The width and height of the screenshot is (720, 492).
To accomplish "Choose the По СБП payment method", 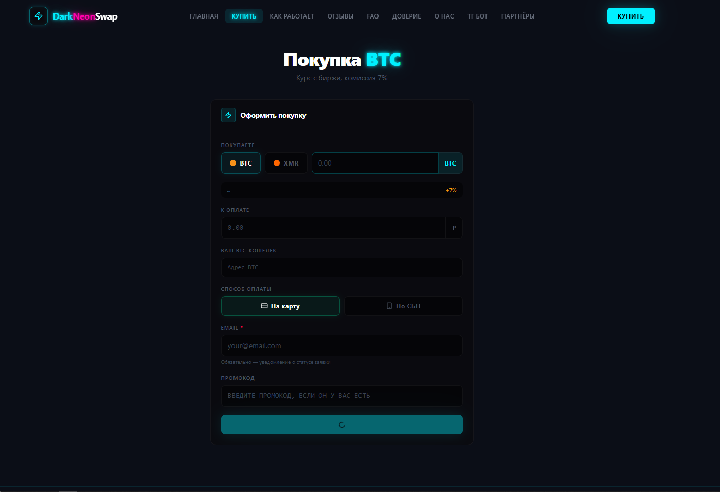I will pyautogui.click(x=403, y=306).
